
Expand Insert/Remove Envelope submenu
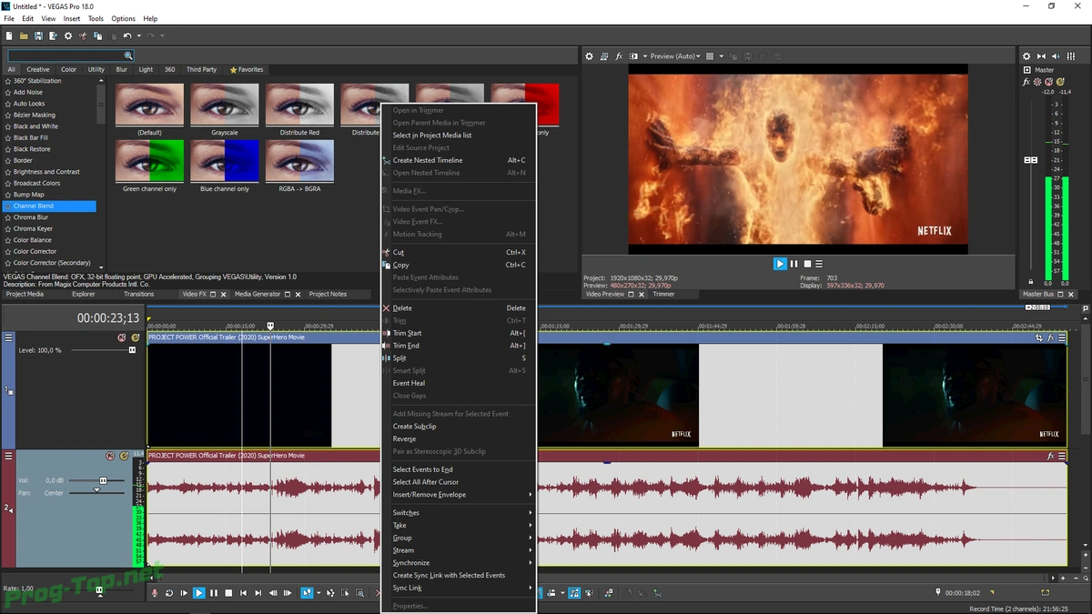(x=459, y=495)
